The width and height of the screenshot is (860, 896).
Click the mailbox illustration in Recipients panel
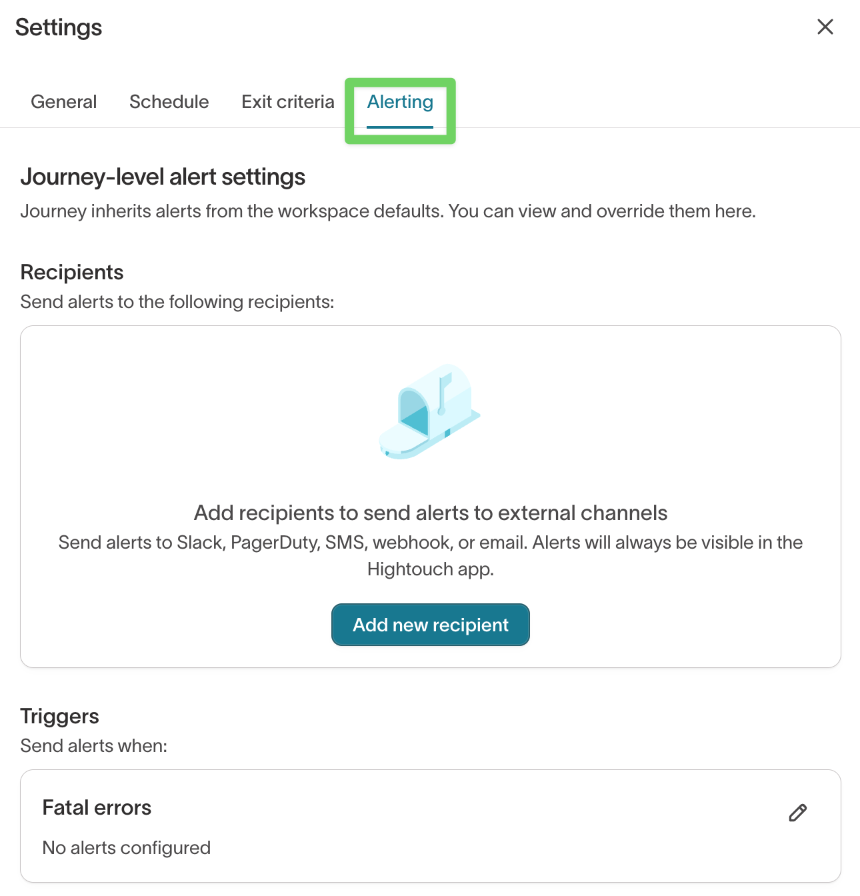pos(430,411)
